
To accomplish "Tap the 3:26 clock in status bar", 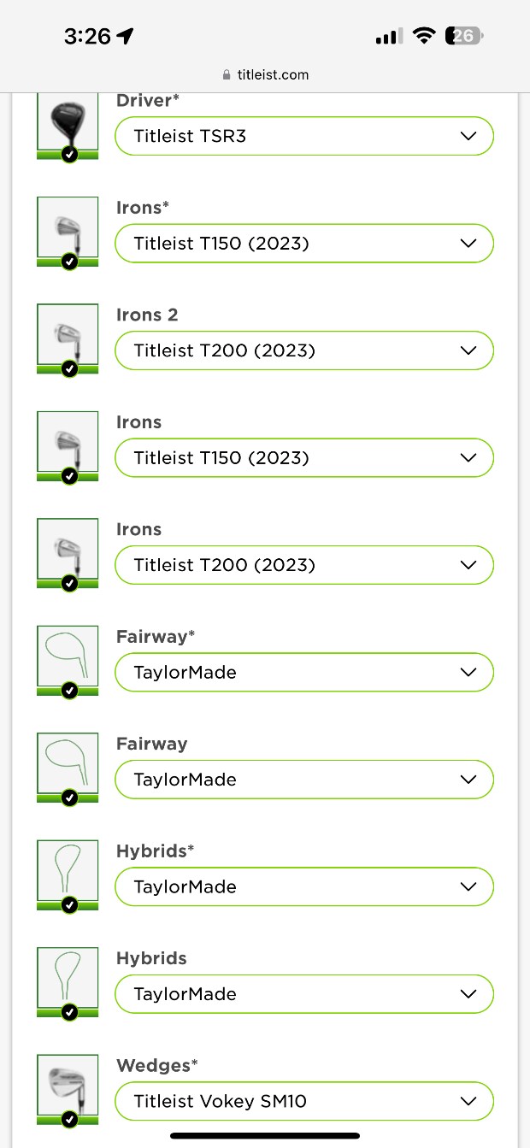I will (x=87, y=36).
